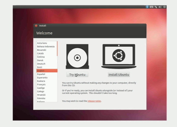The height and width of the screenshot is (127, 177).
Task: Choose Dansk in the language list
Action: tap(40, 60)
